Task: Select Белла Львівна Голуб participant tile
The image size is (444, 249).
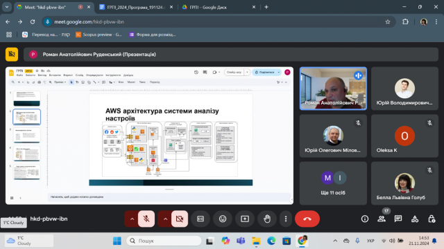Action: 404,183
